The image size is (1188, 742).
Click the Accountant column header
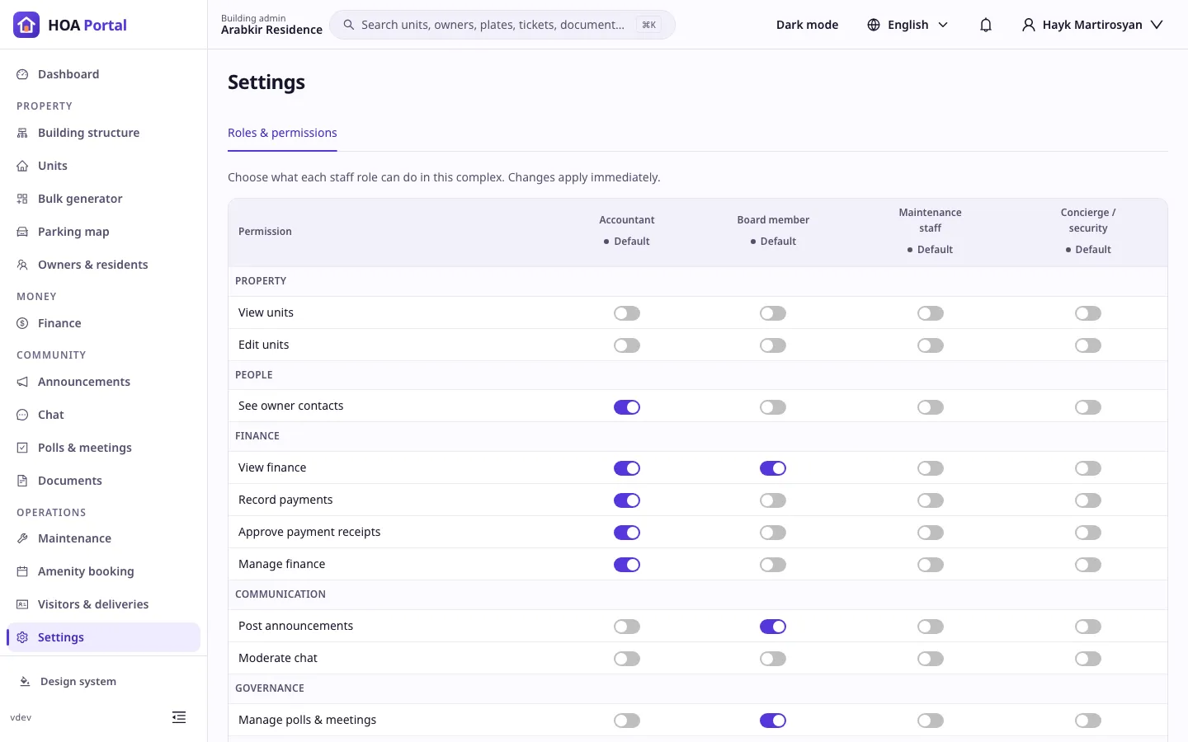pyautogui.click(x=627, y=220)
